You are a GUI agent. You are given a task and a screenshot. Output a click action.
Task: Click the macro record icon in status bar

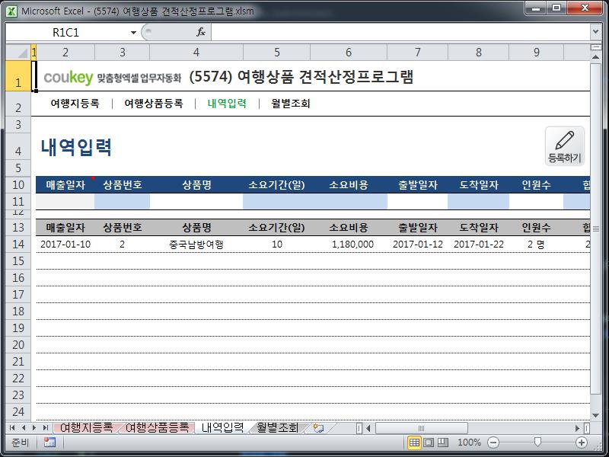49,443
